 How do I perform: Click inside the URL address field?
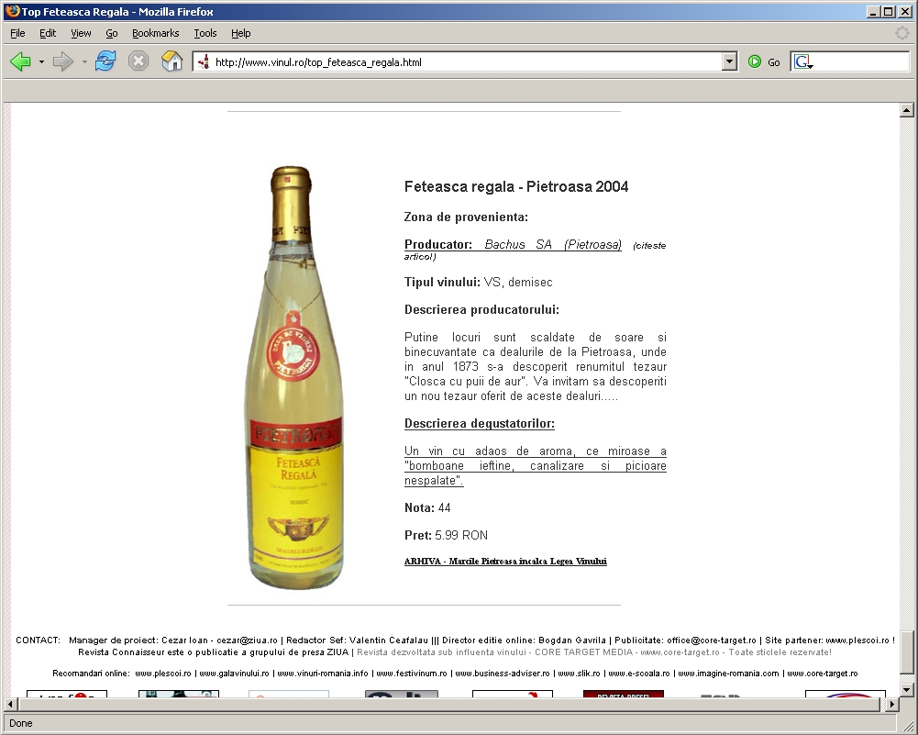[459, 62]
